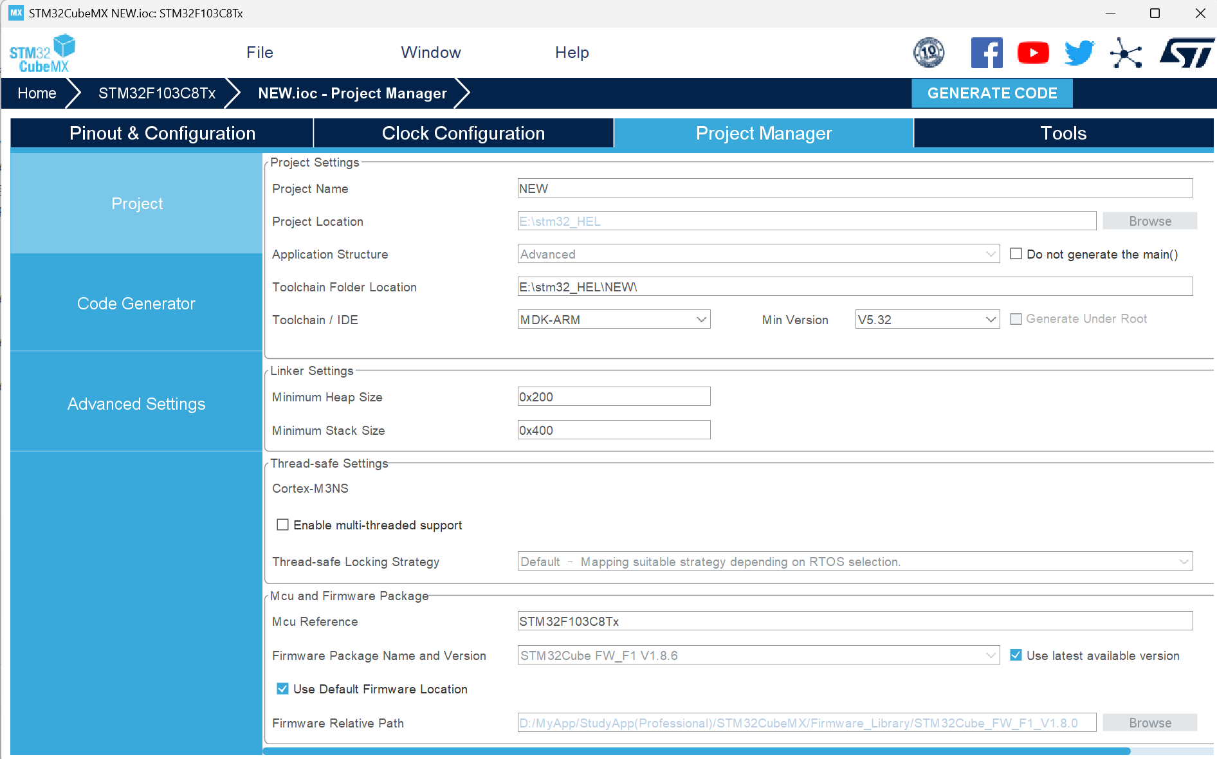The height and width of the screenshot is (759, 1217).
Task: Click the Project Name input field
Action: pos(855,188)
